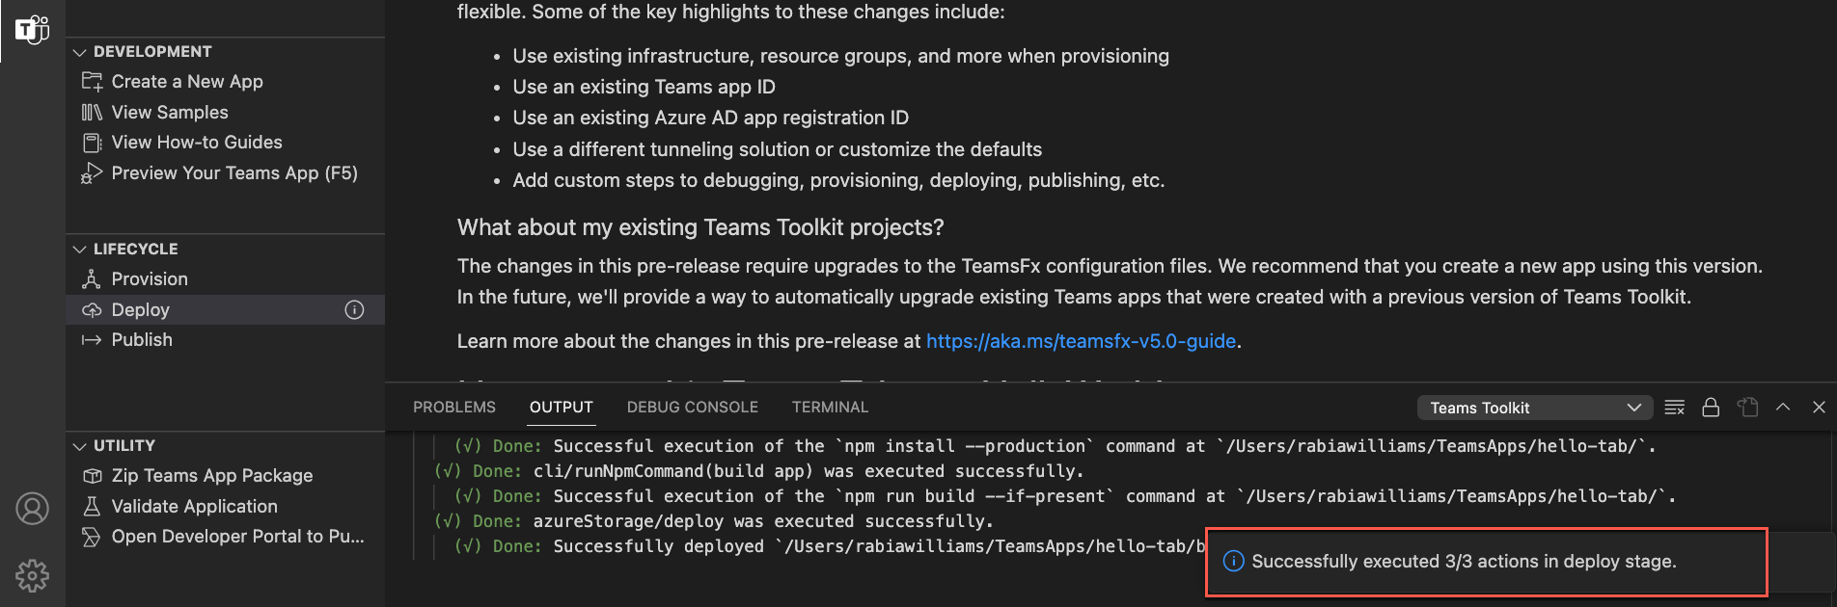
Task: Clear the Teams Toolkit output
Action: pos(1674,407)
